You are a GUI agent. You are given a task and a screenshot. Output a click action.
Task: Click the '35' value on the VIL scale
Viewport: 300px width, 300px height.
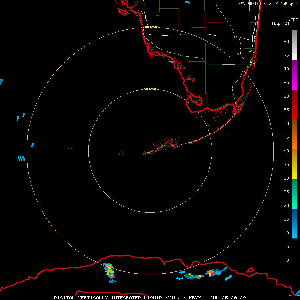286,165
